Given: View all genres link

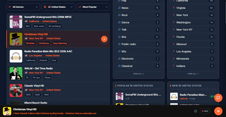Looking at the screenshot, I should tap(138, 74).
